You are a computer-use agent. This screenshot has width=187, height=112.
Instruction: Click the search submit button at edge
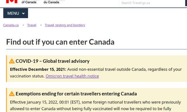(186, 3)
